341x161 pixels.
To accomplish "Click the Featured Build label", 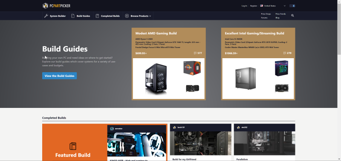I will (72, 155).
